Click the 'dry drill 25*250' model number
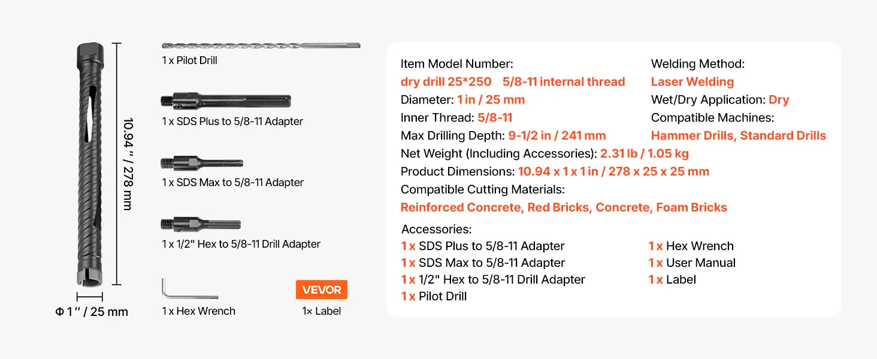 (446, 82)
